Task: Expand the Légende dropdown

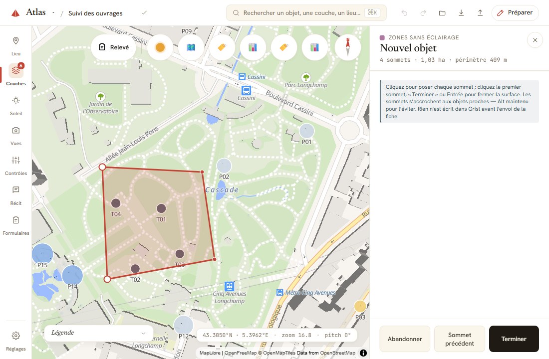Action: pyautogui.click(x=98, y=333)
